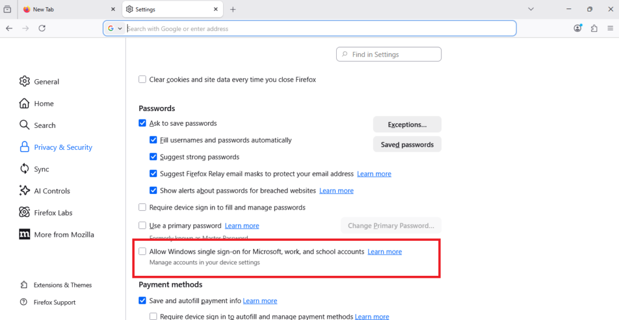Switch to the Settings tab
The height and width of the screenshot is (320, 619).
coord(172,9)
